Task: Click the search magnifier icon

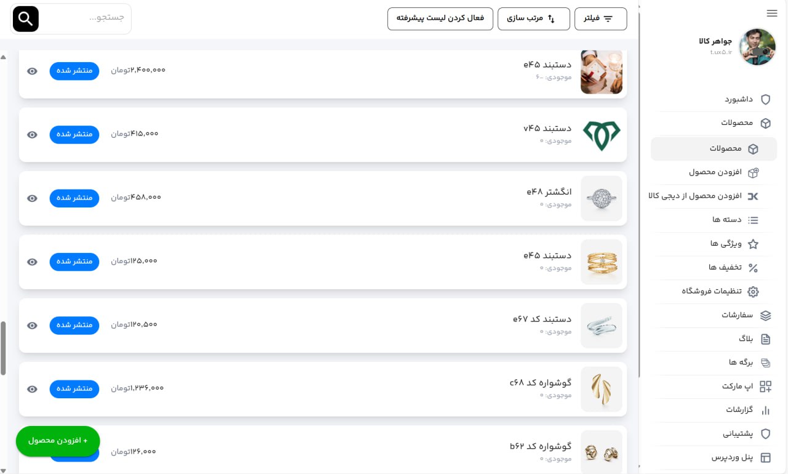Action: pyautogui.click(x=25, y=18)
